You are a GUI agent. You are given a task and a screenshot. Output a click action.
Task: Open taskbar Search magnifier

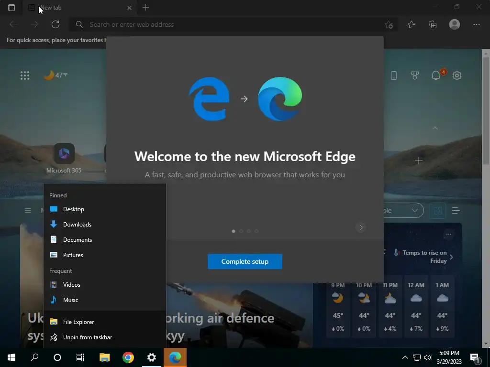pos(34,357)
